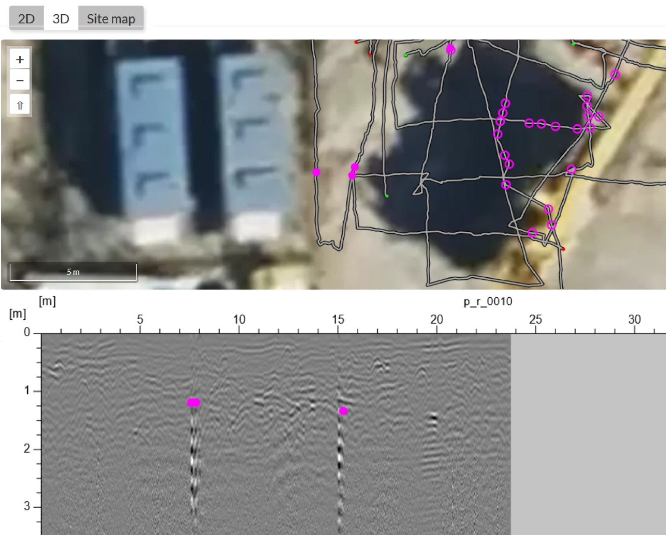
Task: Toggle the magenta pick near 8 m on radargram
Action: [194, 402]
